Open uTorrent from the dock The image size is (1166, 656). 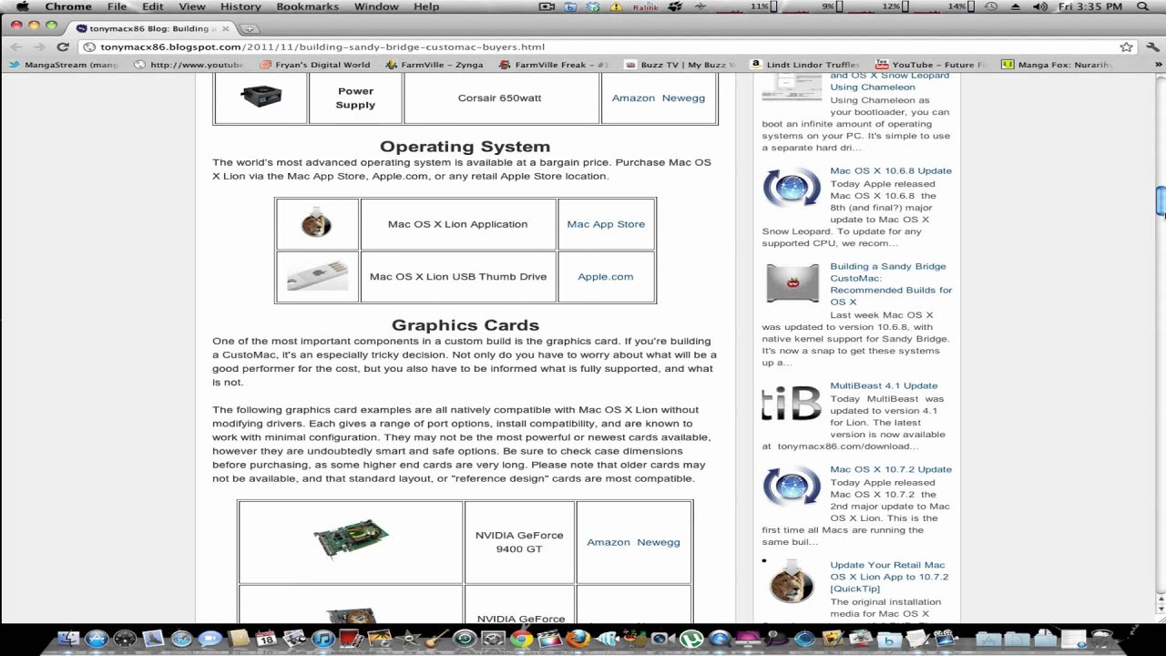point(691,638)
